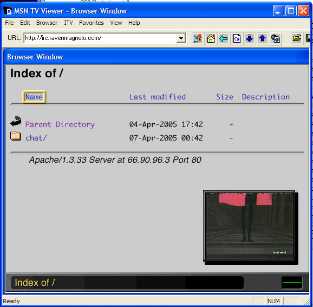The image size is (313, 307).
Task: Open the Browser menu
Action: pyautogui.click(x=47, y=23)
